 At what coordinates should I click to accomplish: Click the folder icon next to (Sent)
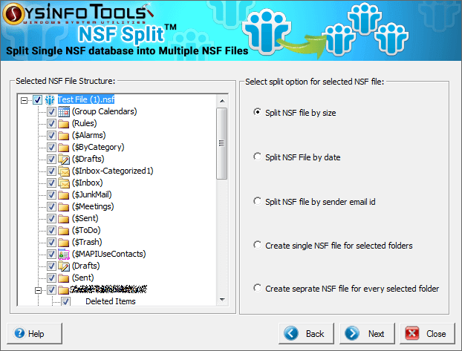63,278
